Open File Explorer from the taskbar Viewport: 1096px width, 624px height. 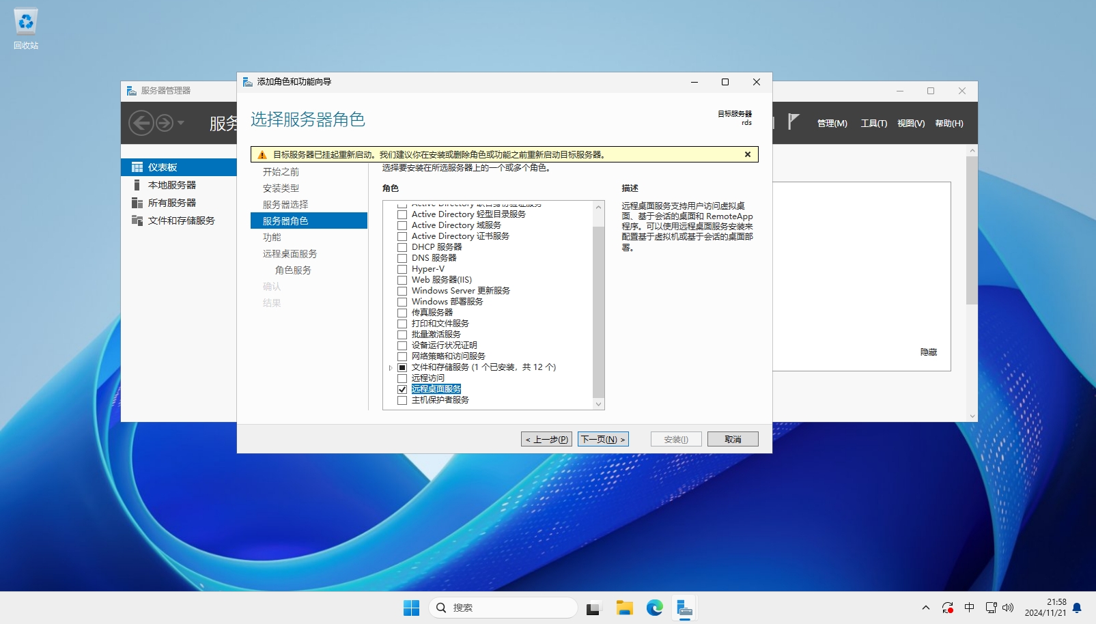point(624,608)
